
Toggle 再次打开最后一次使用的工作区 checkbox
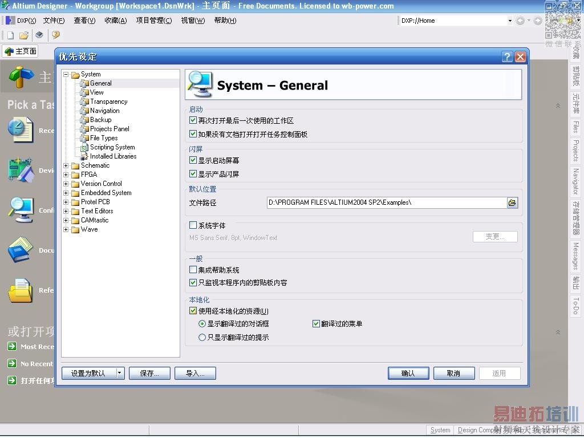[193, 120]
